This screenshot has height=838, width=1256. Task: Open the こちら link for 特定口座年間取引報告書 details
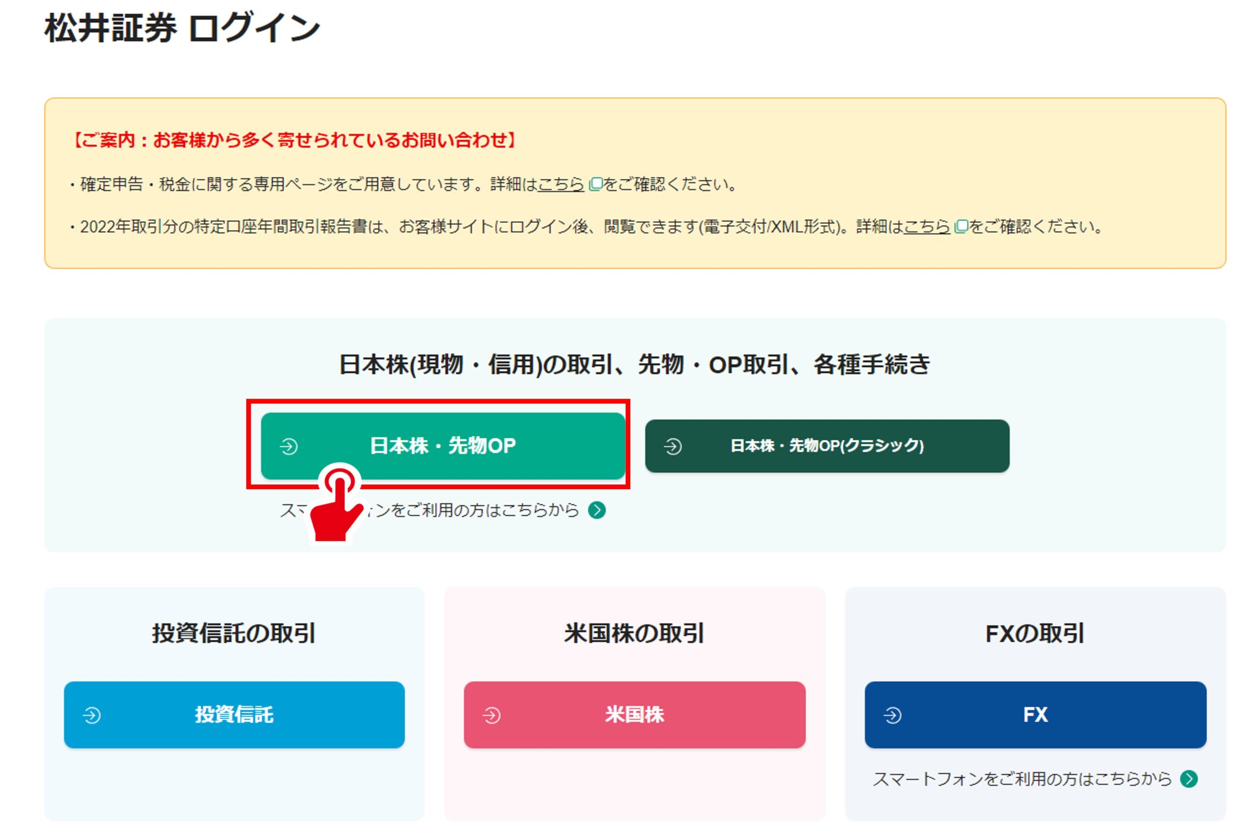(x=927, y=227)
